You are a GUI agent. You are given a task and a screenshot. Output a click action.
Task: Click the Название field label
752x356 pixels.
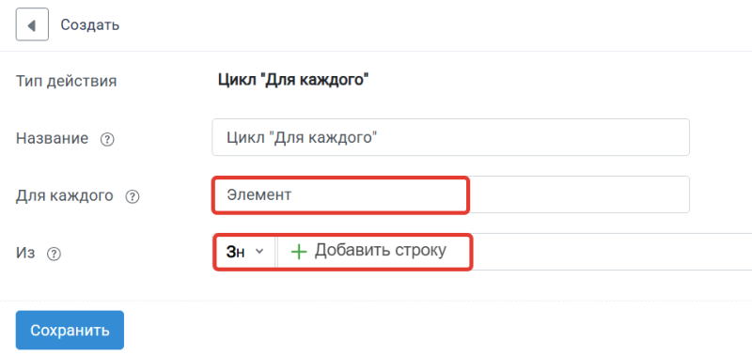click(x=53, y=139)
